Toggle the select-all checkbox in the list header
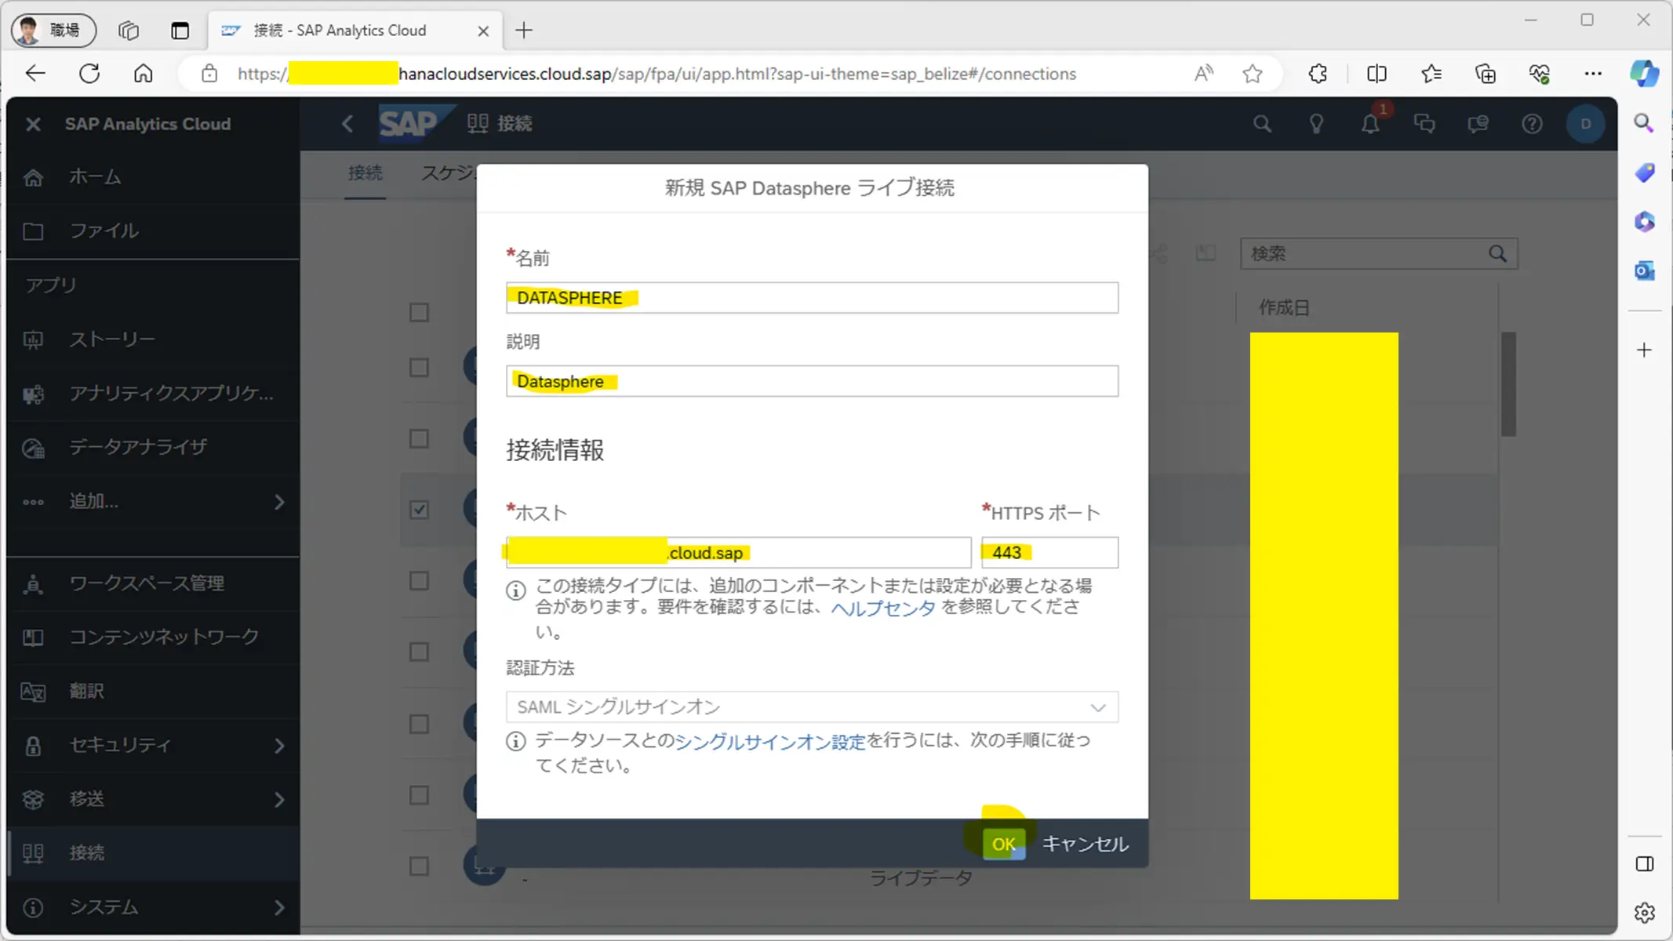Image resolution: width=1673 pixels, height=941 pixels. click(420, 313)
